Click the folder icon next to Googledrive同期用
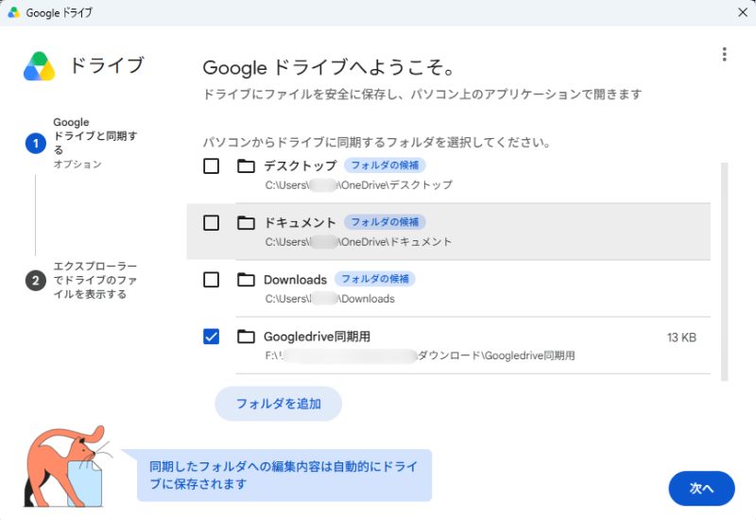The height and width of the screenshot is (520, 756). 246,337
